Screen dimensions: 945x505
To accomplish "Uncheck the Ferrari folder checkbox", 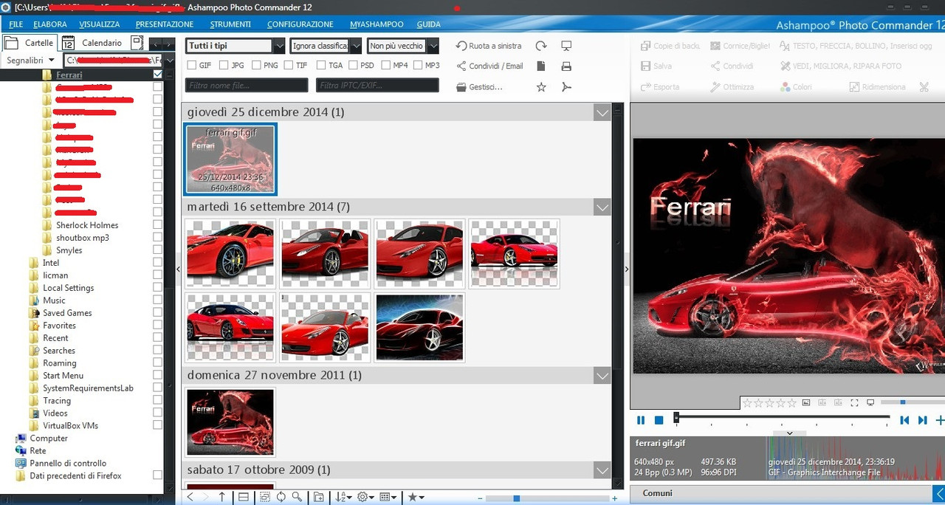I will click(157, 75).
